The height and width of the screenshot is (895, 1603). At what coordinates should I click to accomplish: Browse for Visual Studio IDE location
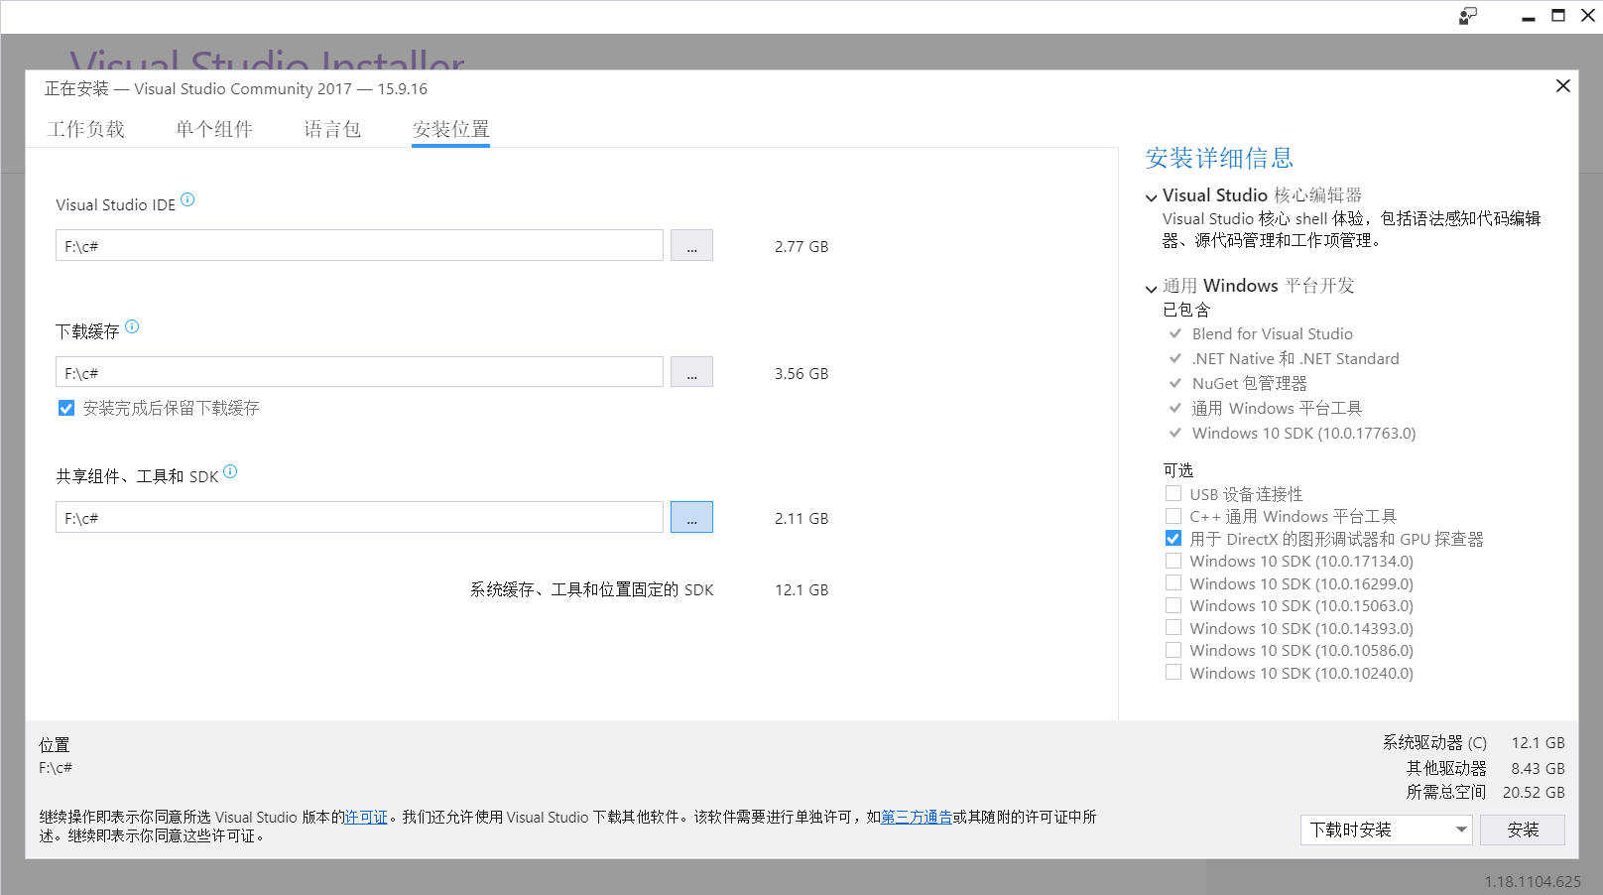pos(691,245)
